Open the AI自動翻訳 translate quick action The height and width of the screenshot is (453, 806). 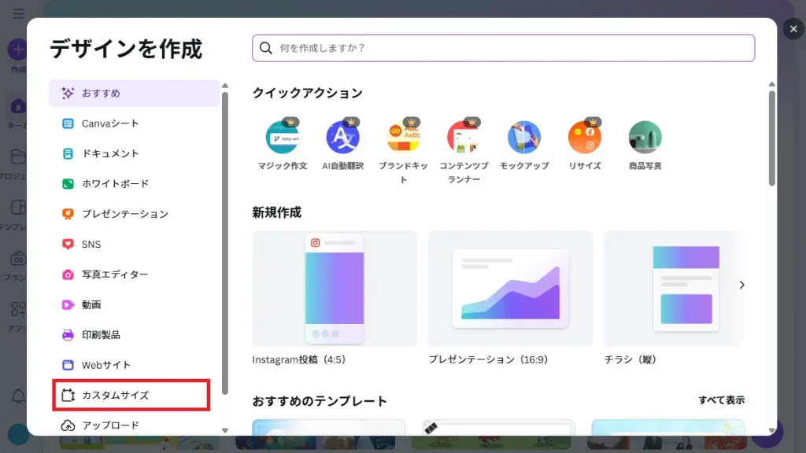(343, 137)
